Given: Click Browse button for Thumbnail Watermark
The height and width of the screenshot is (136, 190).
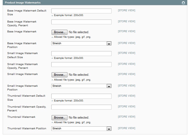Looking at the screenshot, I should click(x=59, y=118).
